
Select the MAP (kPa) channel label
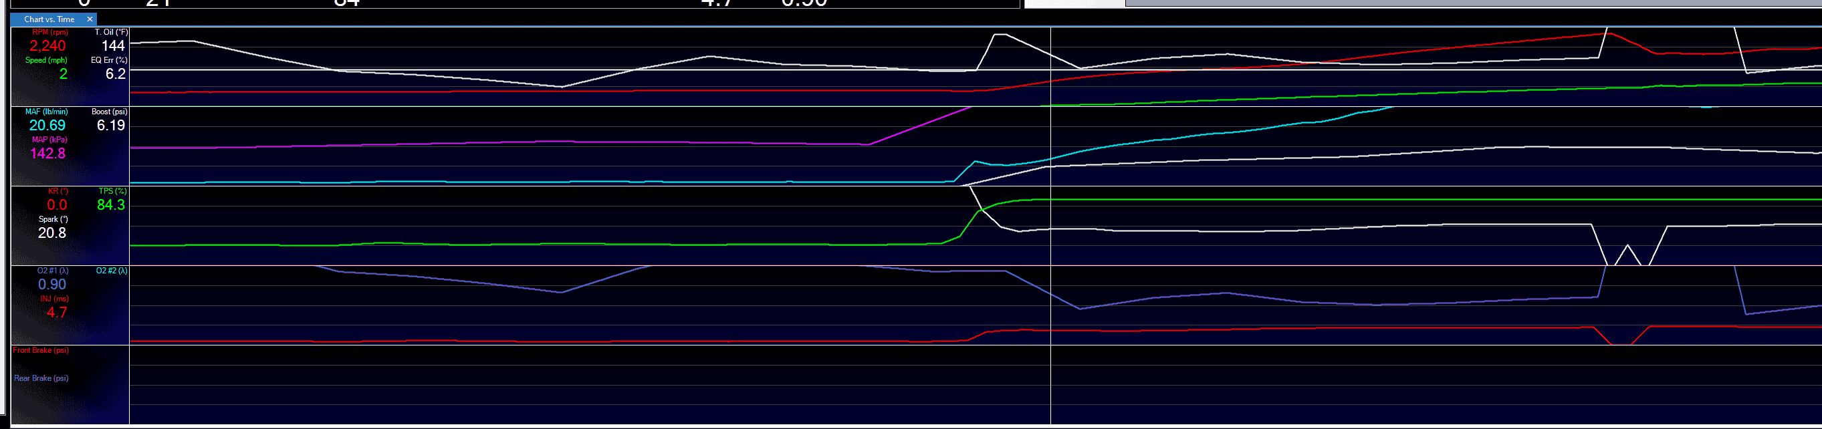[x=49, y=140]
